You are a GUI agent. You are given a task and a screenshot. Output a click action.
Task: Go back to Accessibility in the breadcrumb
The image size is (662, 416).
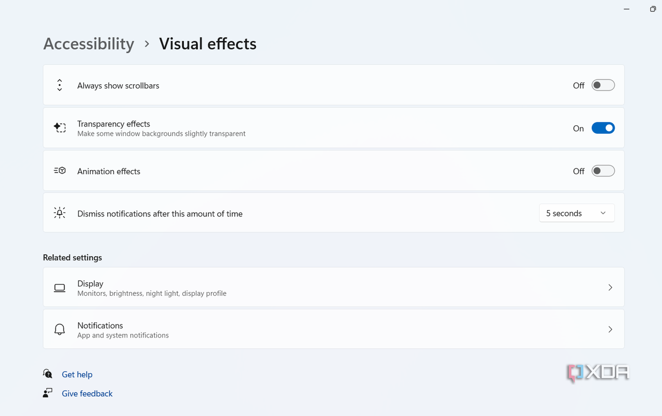(x=89, y=44)
